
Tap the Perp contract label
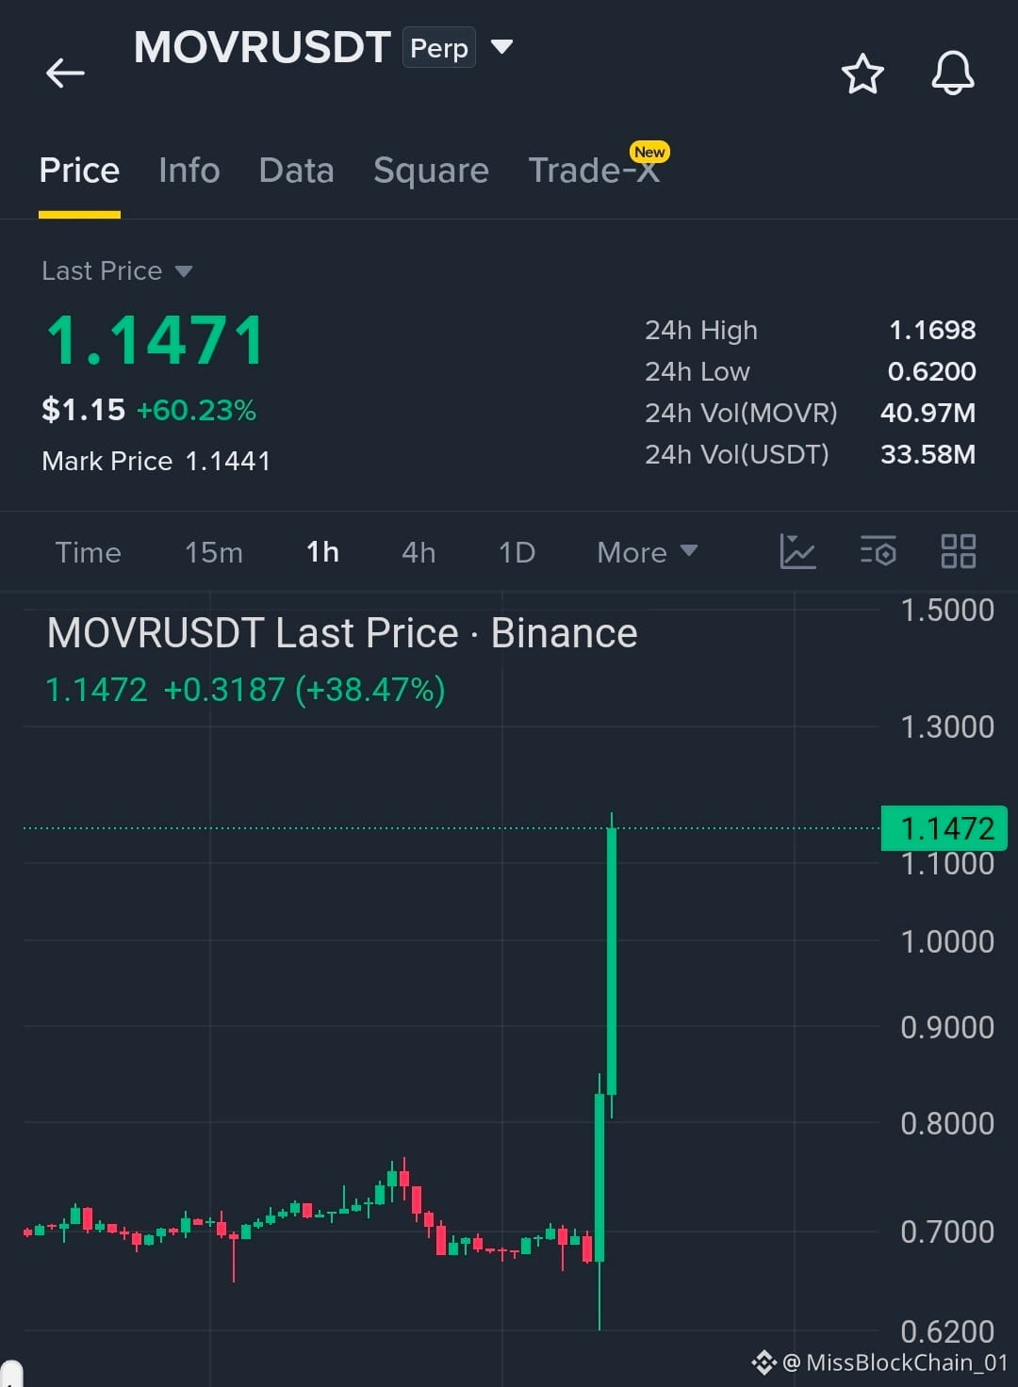click(x=439, y=48)
